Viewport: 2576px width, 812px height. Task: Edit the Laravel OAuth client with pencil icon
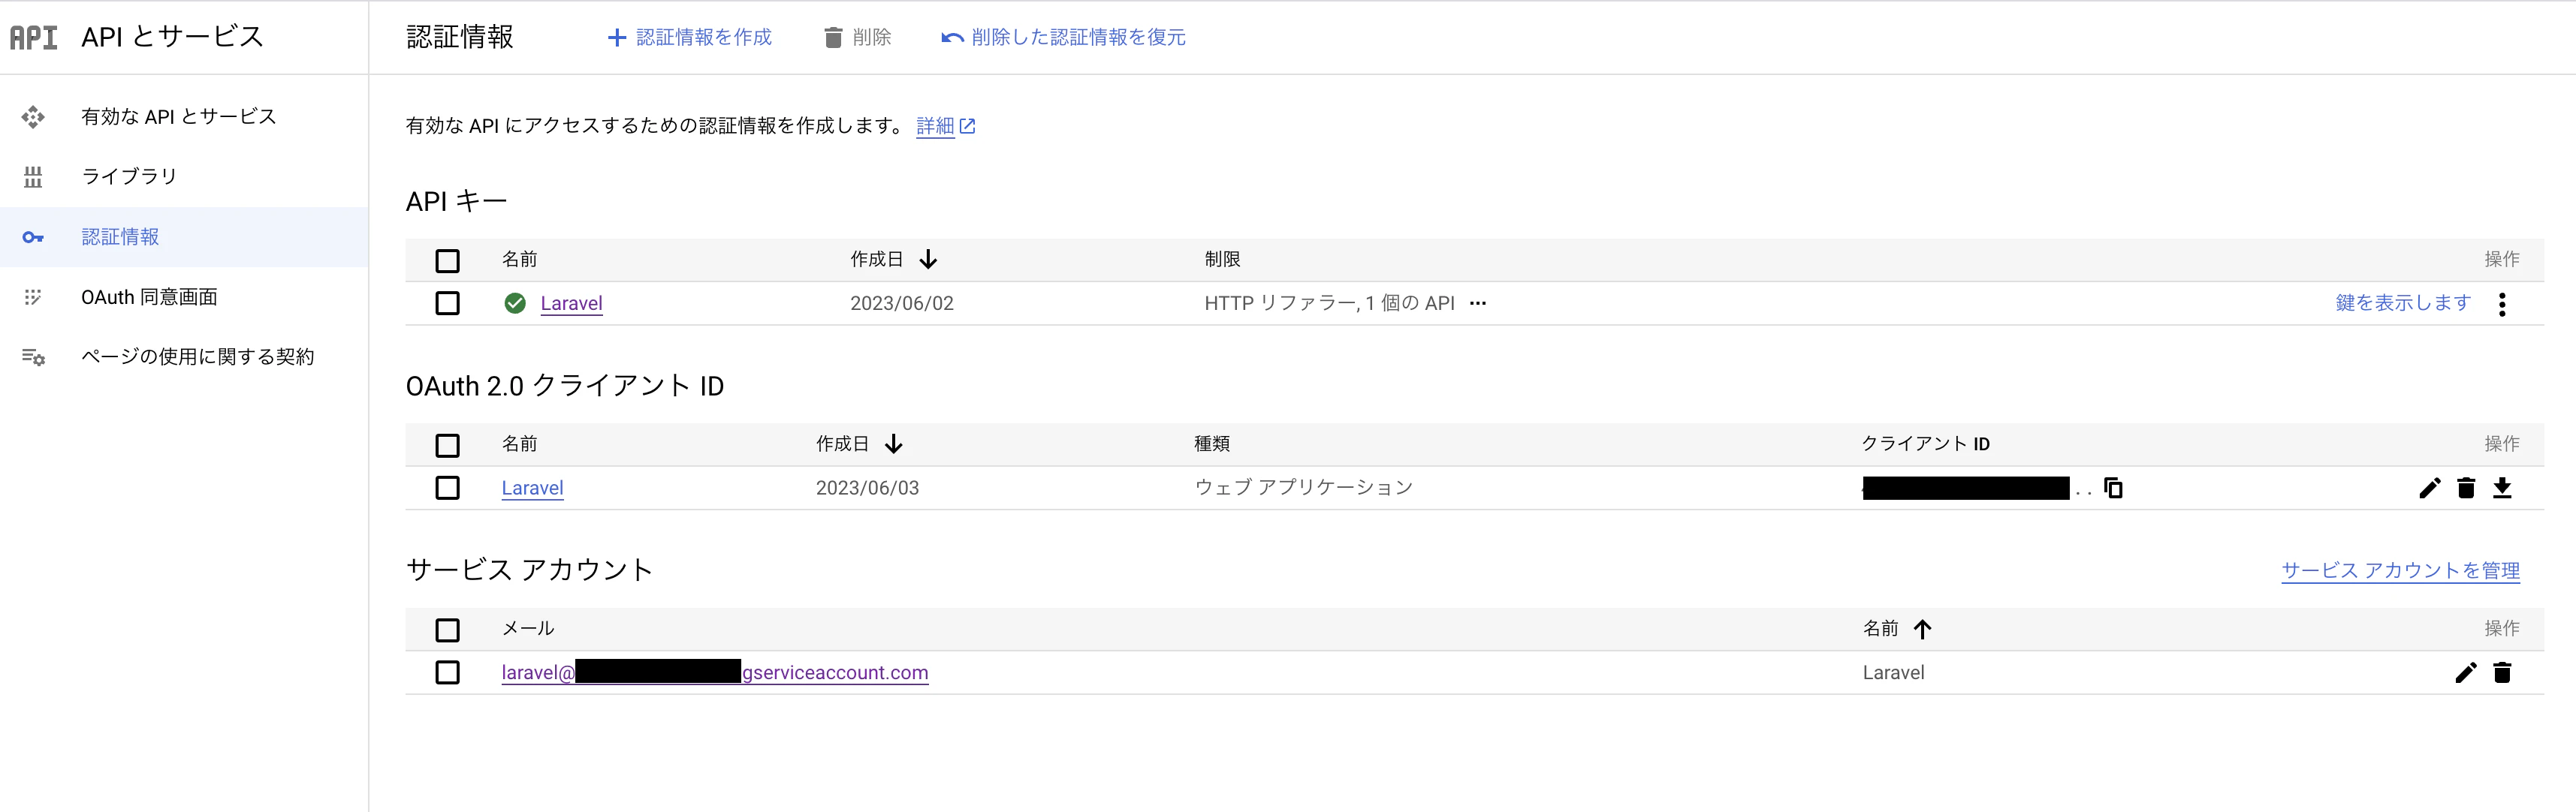(2430, 487)
